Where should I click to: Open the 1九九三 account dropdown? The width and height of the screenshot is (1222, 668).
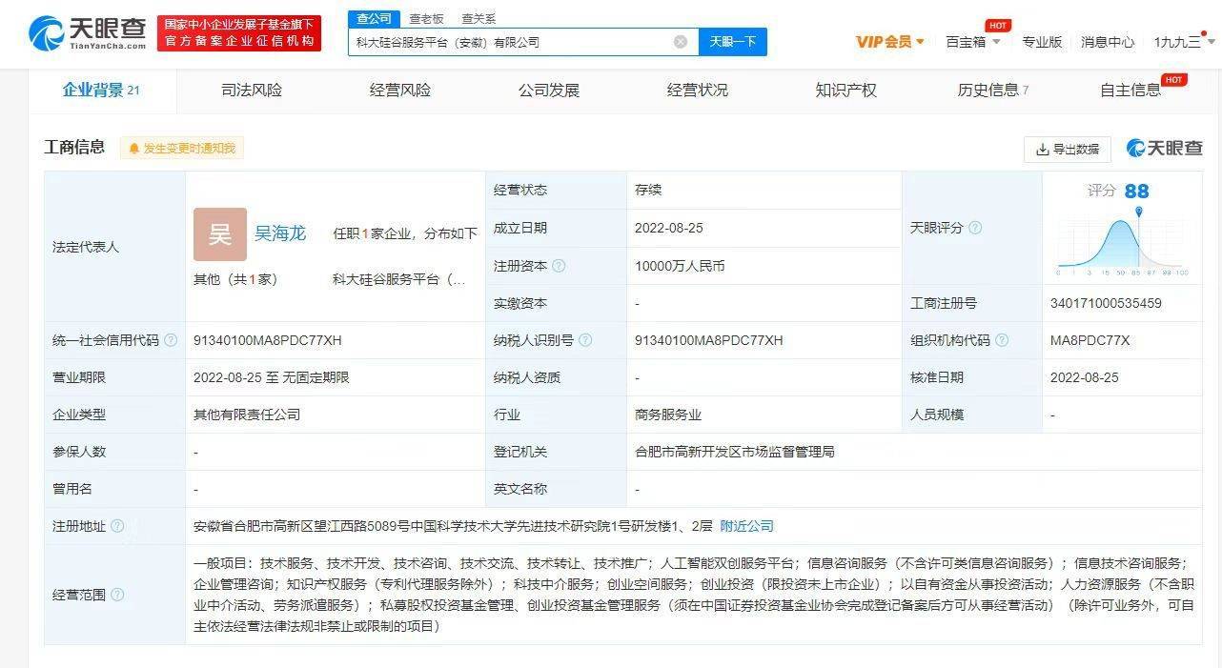click(1179, 42)
